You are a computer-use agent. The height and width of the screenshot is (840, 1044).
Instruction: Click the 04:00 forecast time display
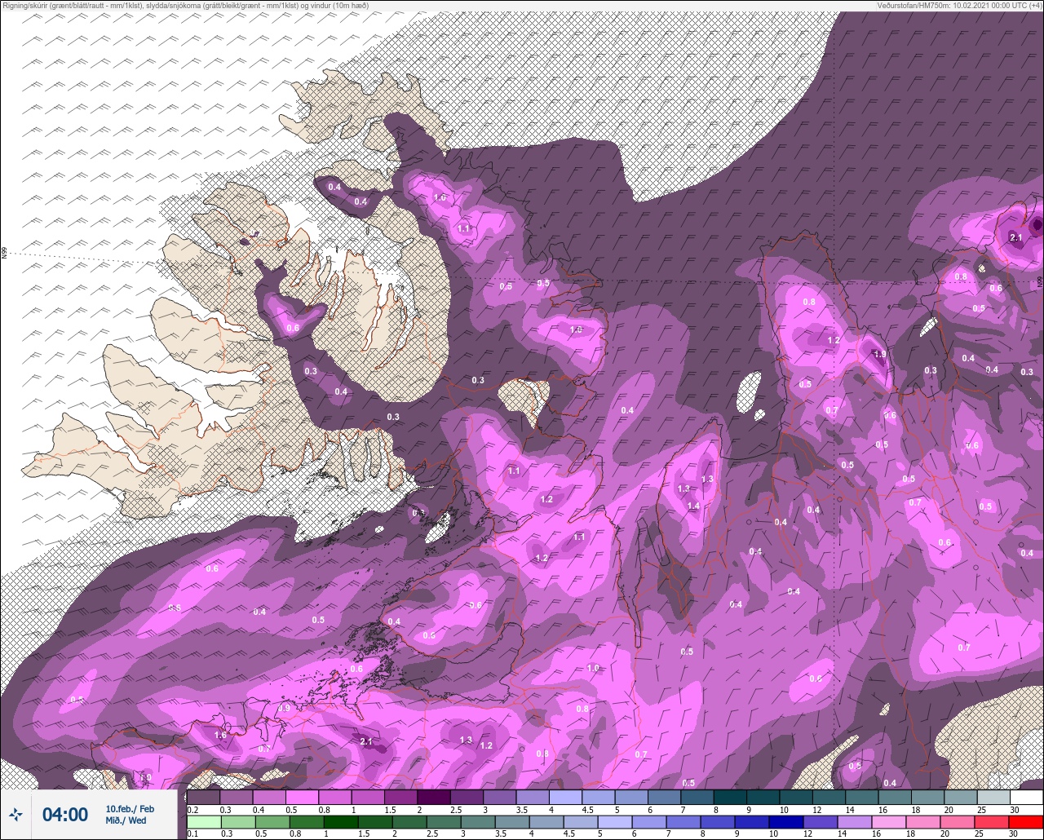pos(64,815)
